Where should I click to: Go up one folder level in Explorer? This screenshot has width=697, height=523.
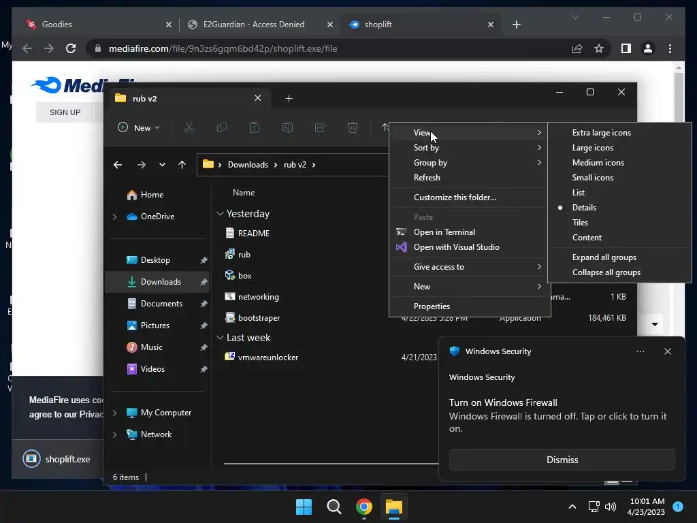[x=182, y=165]
